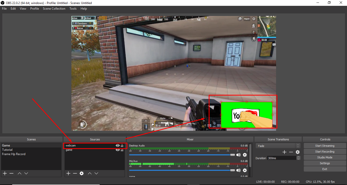The height and width of the screenshot is (185, 347).
Task: Adjust Duration 300ms stepper arrows
Action: click(298, 158)
